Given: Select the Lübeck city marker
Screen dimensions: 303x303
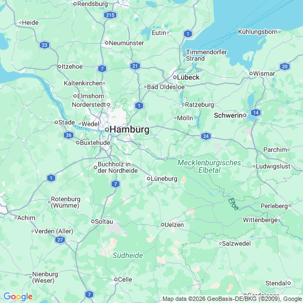Looking at the screenshot, I should tap(175, 77).
